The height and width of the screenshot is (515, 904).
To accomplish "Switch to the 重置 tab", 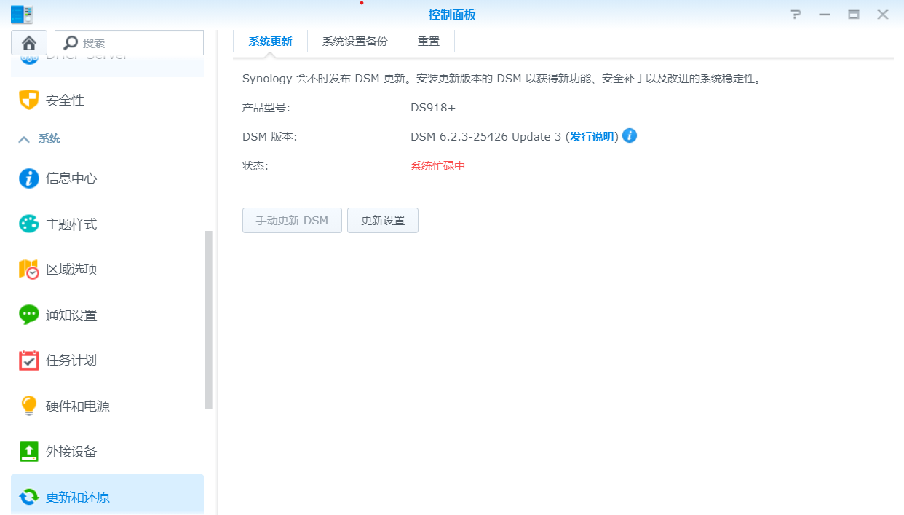I will click(429, 41).
